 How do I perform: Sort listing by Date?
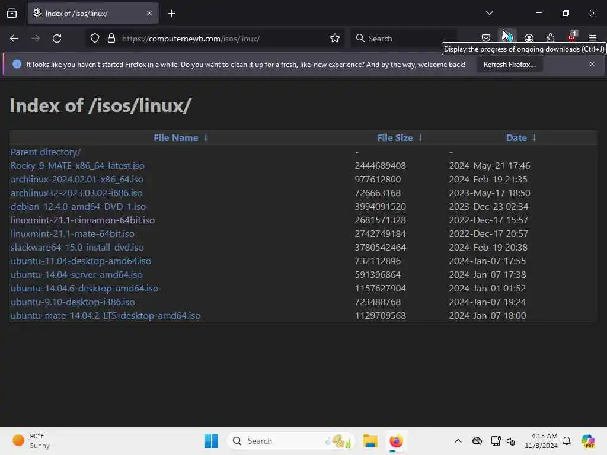coord(516,138)
